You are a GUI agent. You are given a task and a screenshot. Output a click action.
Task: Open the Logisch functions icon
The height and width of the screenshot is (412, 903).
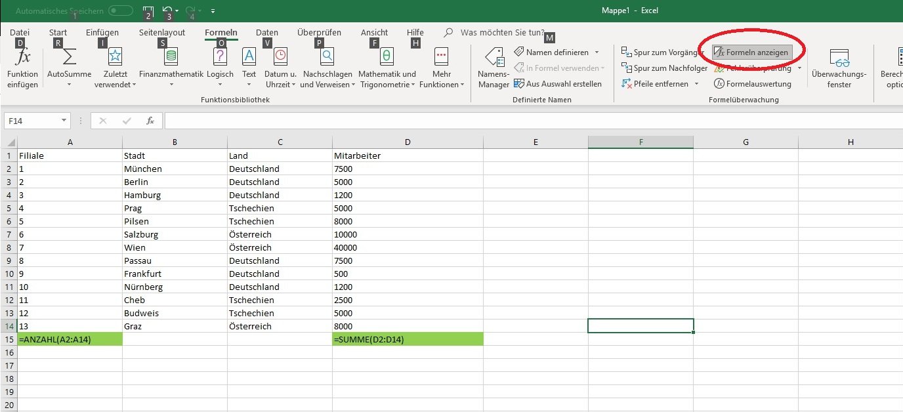[220, 57]
